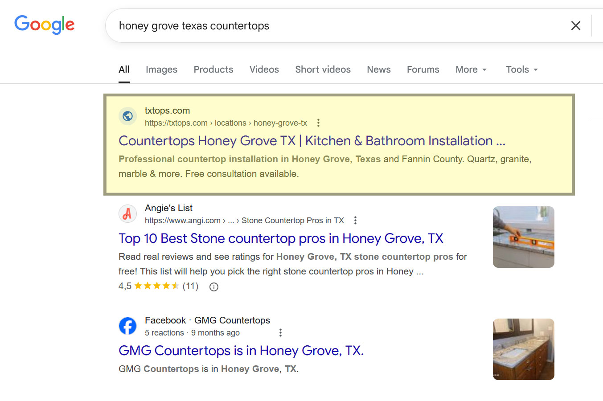Click the txtops.com globe favicon
Image resolution: width=603 pixels, height=401 pixels.
128,116
